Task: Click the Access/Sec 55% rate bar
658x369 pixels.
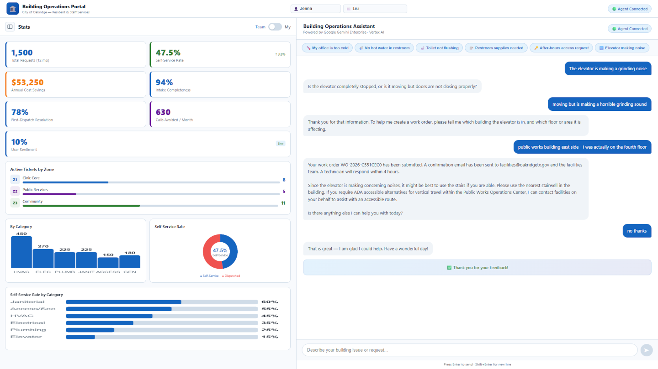Action: tap(162, 309)
